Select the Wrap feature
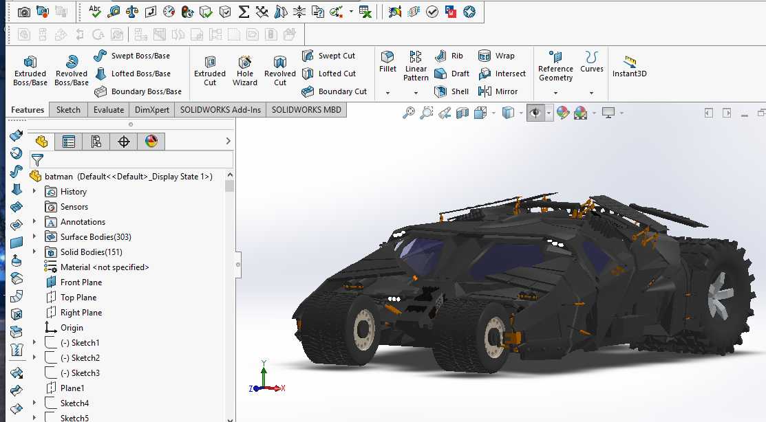Viewport: 766px width, 422px height. 496,56
